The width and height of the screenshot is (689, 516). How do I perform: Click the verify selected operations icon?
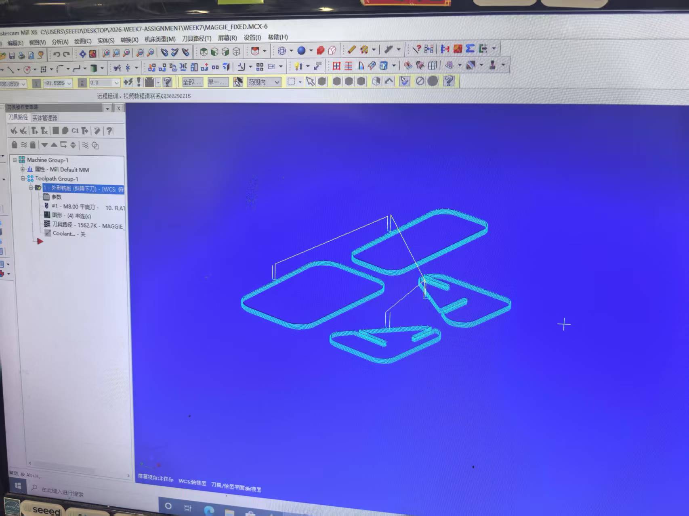(x=65, y=130)
